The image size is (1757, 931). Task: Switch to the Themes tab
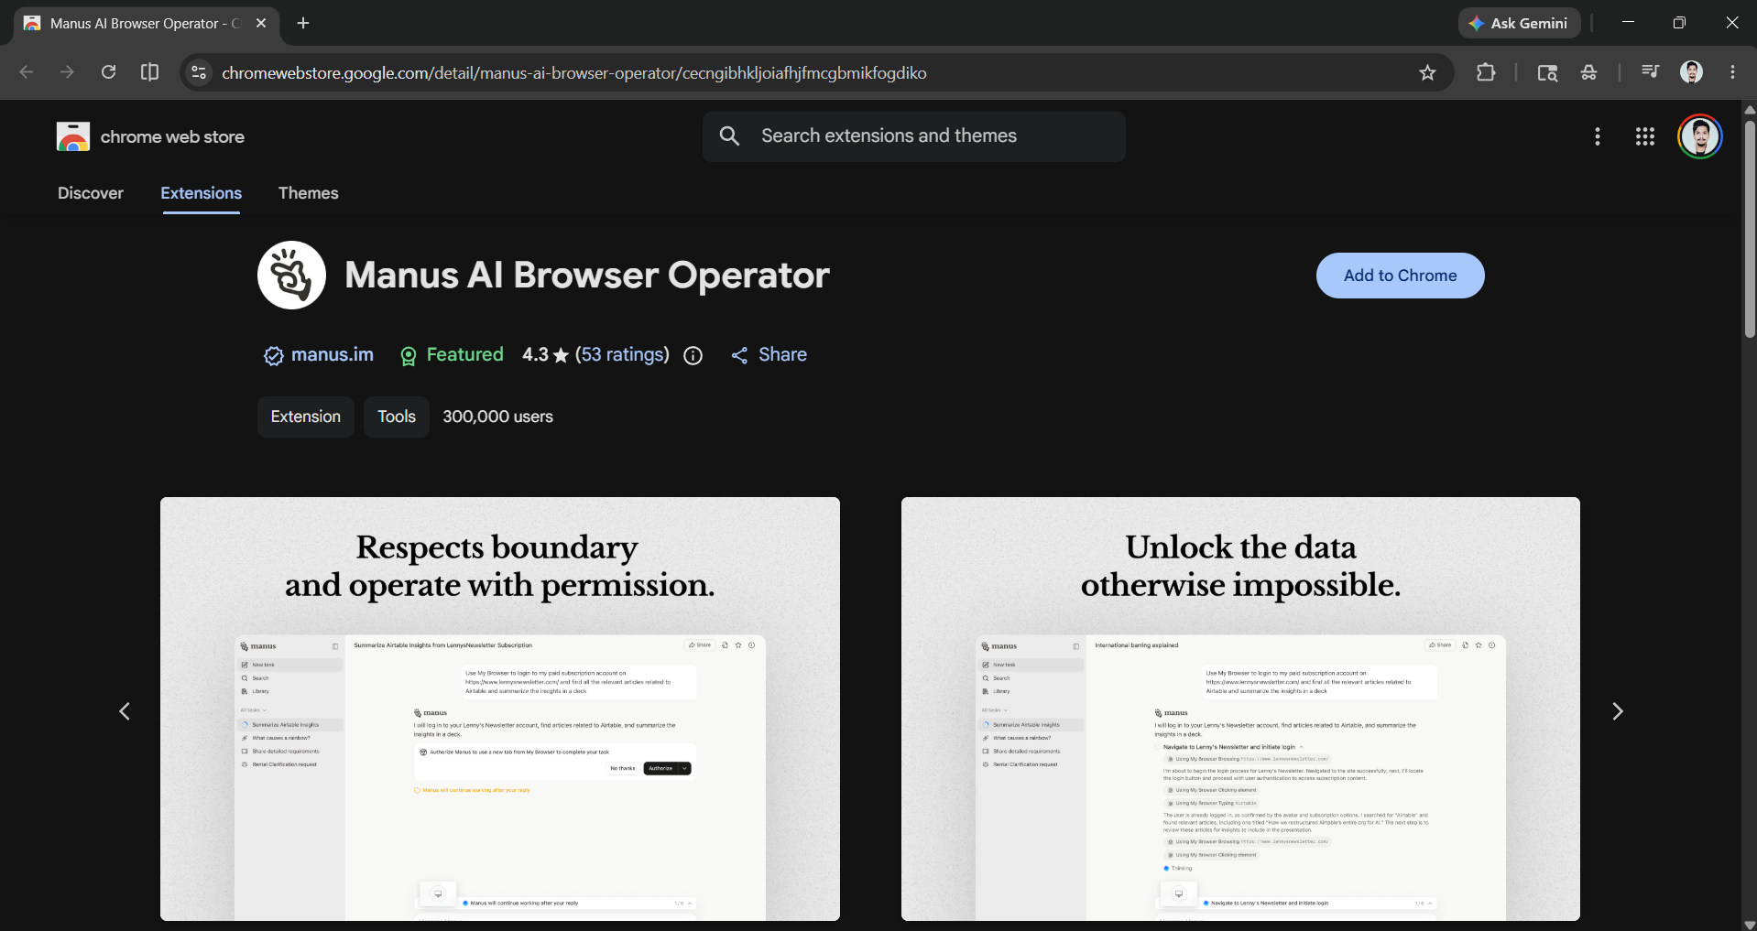[309, 193]
